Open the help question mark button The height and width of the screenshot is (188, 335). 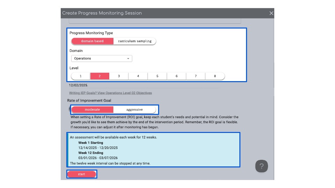[x=261, y=166]
